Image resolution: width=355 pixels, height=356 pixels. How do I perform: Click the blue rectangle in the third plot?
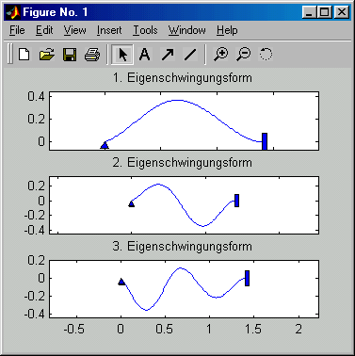[x=247, y=278]
